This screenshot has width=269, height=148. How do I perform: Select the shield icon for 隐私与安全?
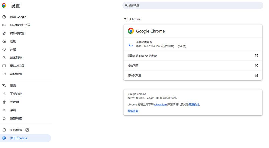(4, 33)
